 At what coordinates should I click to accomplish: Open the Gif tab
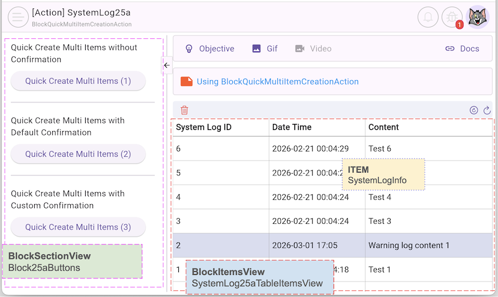coord(265,49)
